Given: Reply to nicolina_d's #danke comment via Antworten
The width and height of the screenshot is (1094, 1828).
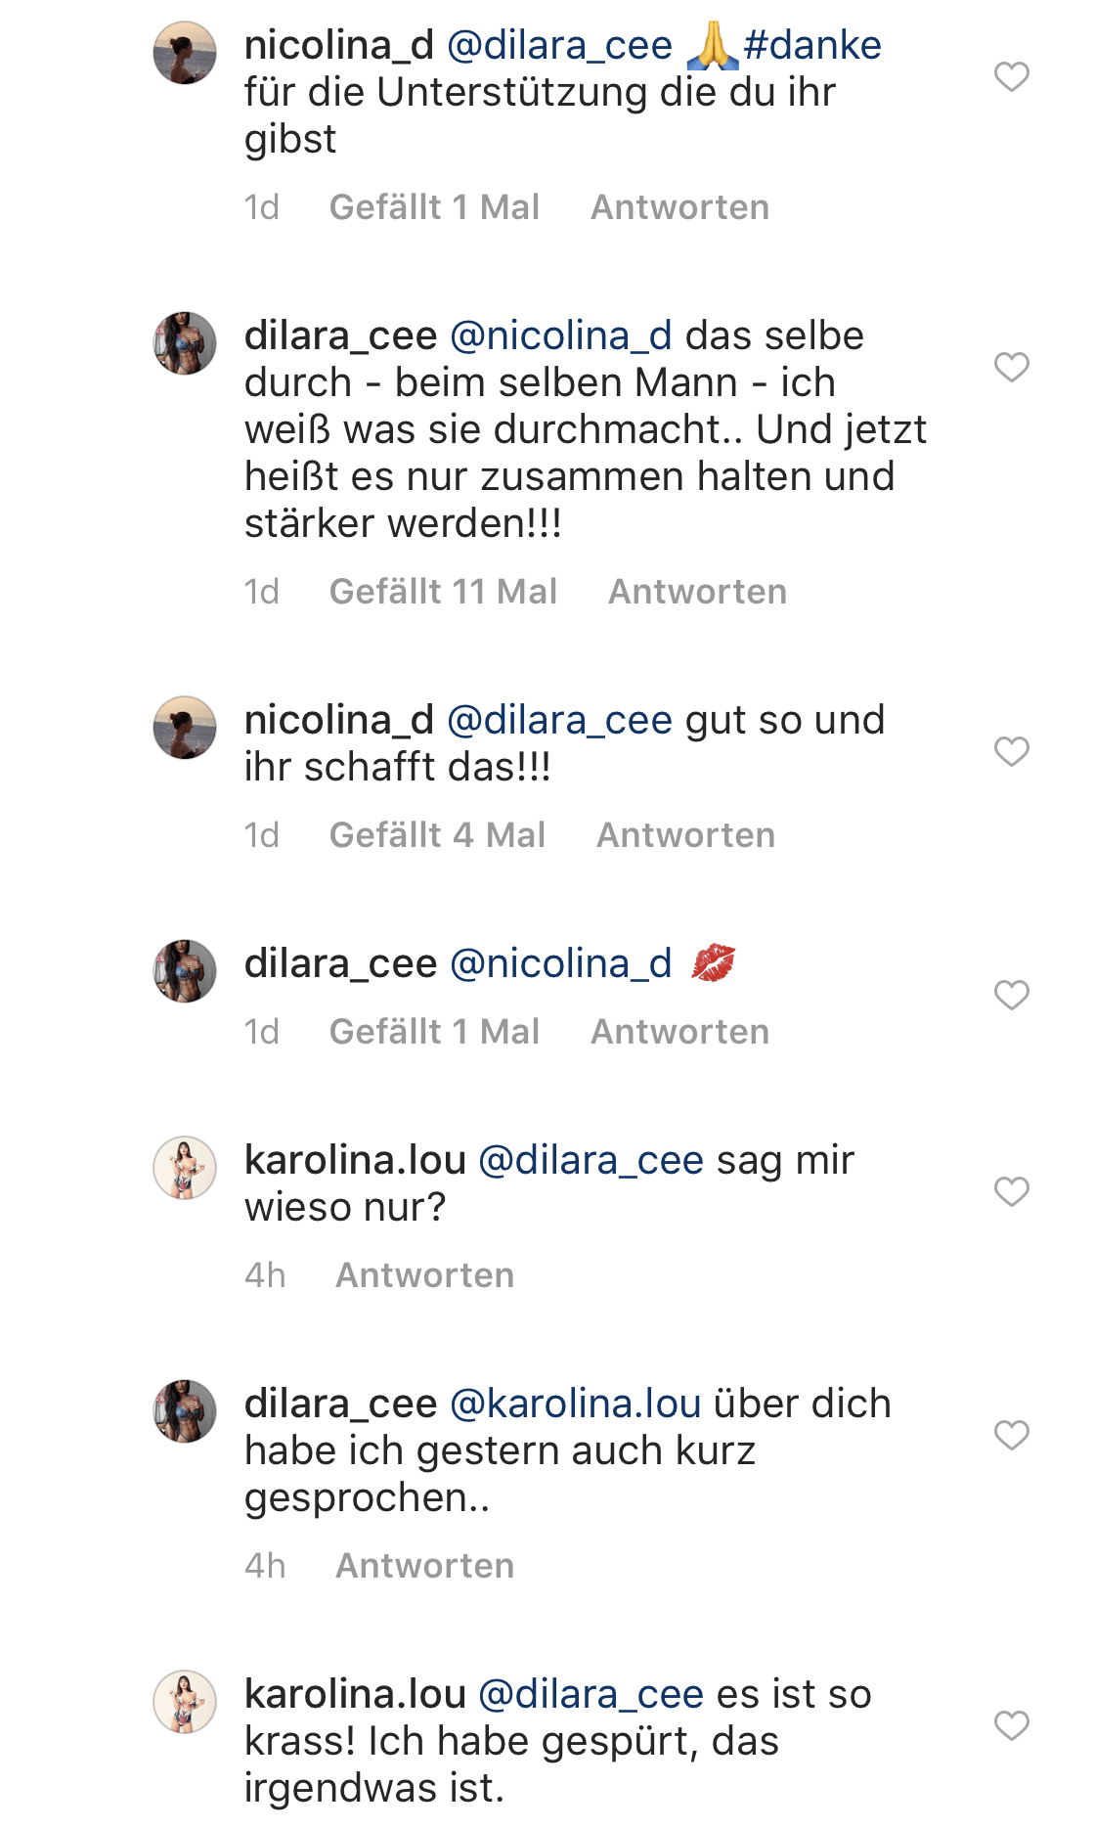Looking at the screenshot, I should click(x=679, y=207).
